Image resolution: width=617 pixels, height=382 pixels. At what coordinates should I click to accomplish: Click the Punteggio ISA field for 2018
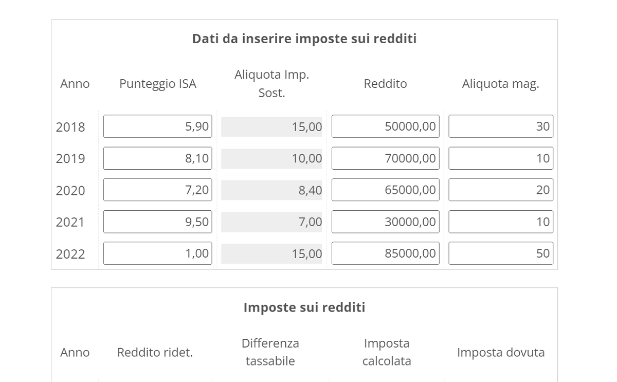157,126
